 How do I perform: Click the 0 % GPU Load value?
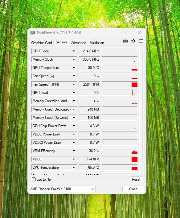pyautogui.click(x=89, y=93)
